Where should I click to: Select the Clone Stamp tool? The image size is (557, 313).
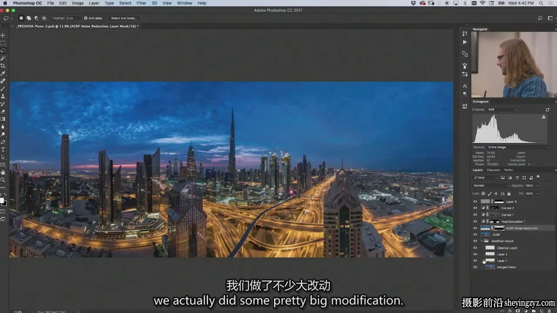click(x=3, y=96)
